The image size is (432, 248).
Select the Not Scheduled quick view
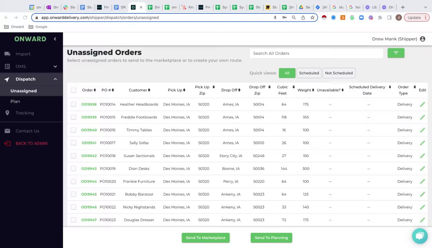click(339, 73)
